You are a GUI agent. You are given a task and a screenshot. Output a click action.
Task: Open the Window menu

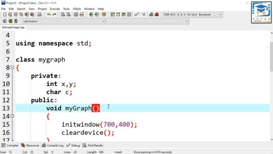tap(89, 9)
